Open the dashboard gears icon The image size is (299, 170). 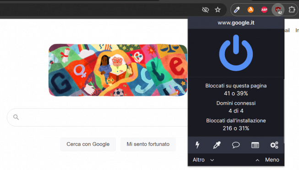[274, 145]
